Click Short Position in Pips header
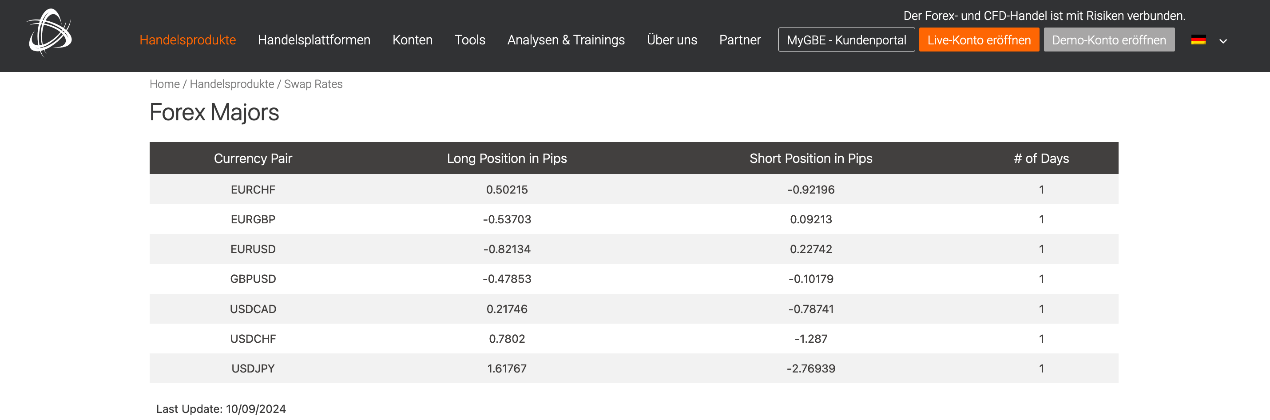The height and width of the screenshot is (420, 1270). click(810, 158)
